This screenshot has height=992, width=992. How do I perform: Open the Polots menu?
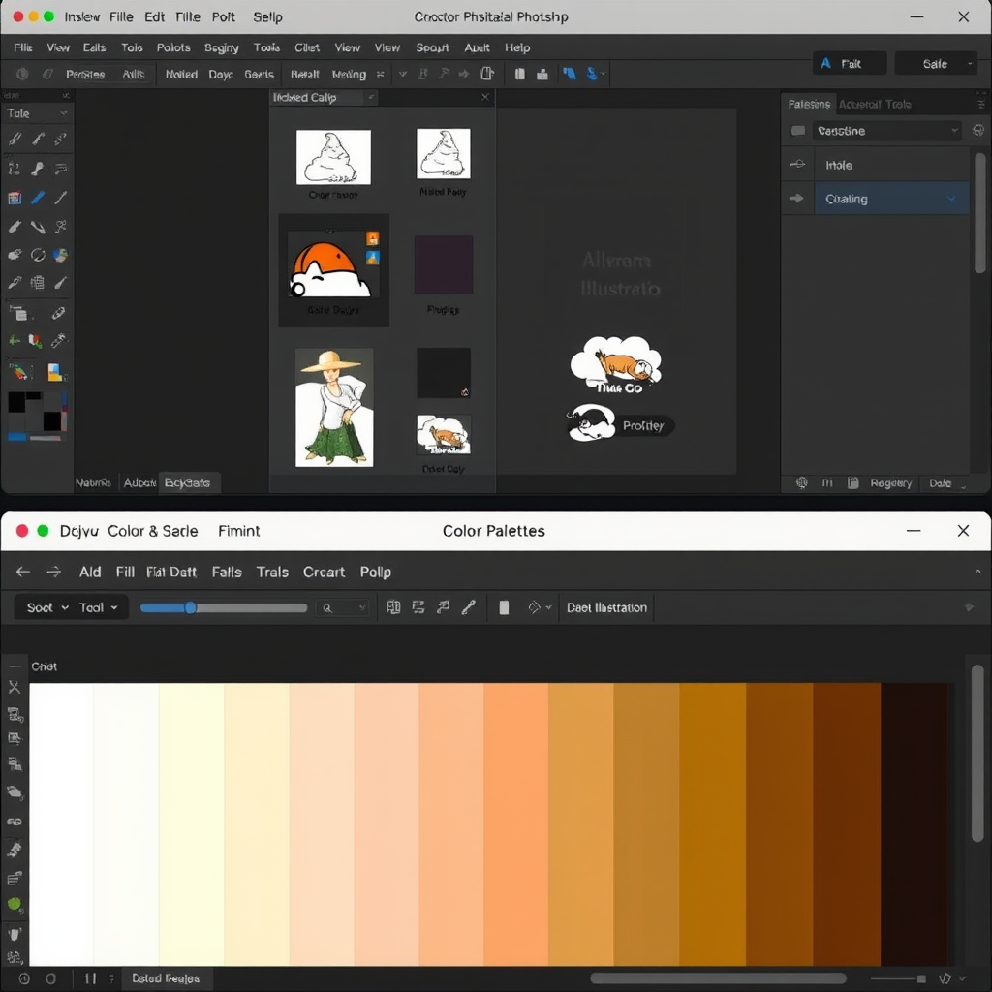pyautogui.click(x=173, y=47)
